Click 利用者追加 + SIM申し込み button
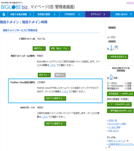 tap(121, 94)
